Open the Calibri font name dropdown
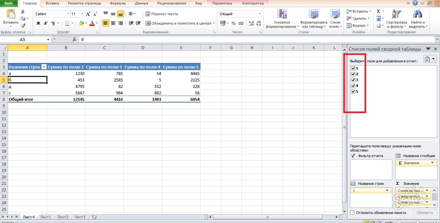 [68, 14]
